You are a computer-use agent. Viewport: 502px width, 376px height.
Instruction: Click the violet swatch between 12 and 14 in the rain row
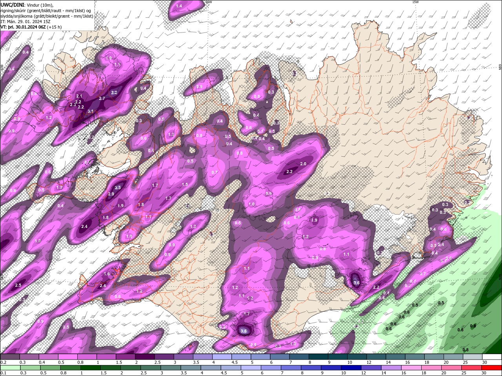pos(371,368)
